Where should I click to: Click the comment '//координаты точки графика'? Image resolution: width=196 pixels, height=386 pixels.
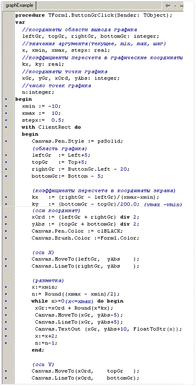coord(65,72)
